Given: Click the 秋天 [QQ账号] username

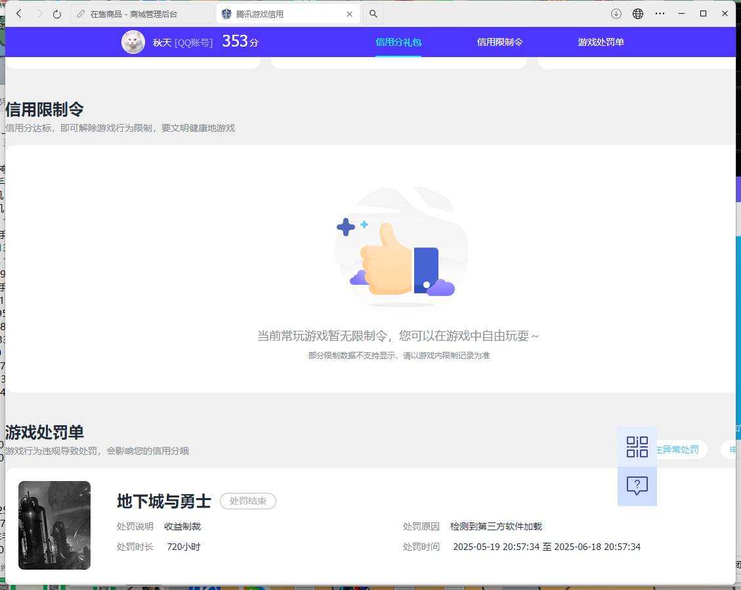Looking at the screenshot, I should point(182,43).
